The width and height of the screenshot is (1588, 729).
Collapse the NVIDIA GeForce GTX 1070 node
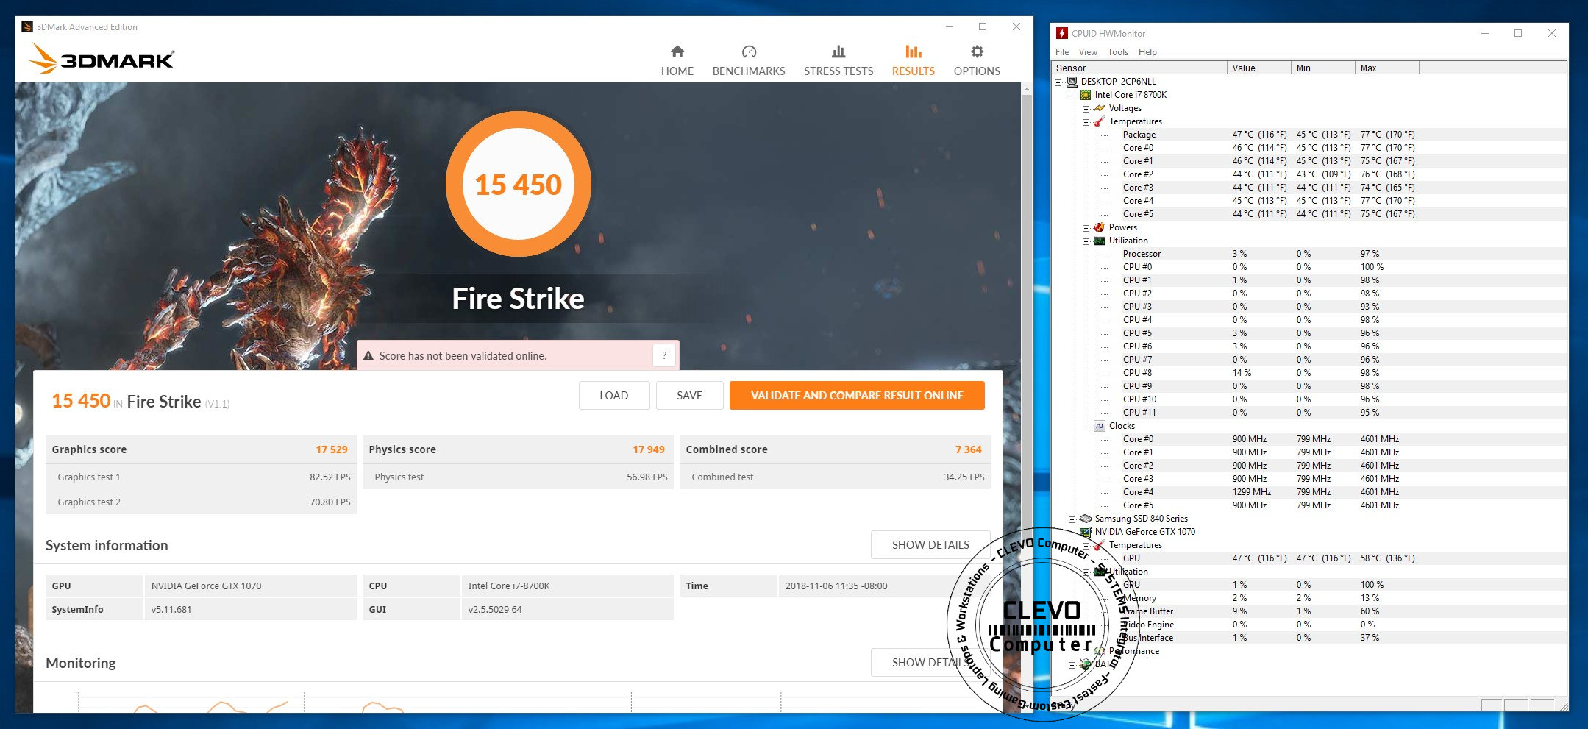click(x=1072, y=533)
